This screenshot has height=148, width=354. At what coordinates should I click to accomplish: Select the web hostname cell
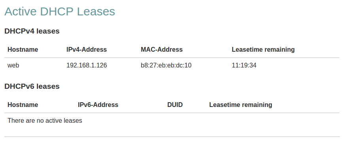(x=13, y=66)
